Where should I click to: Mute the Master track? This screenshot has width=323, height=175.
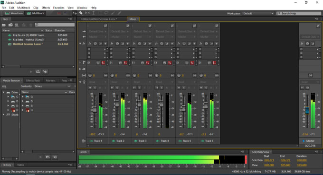pyautogui.click(x=302, y=87)
